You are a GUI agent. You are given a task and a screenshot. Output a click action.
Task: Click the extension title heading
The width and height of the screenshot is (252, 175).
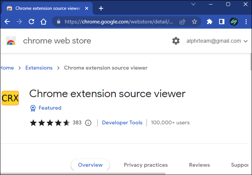tap(107, 94)
